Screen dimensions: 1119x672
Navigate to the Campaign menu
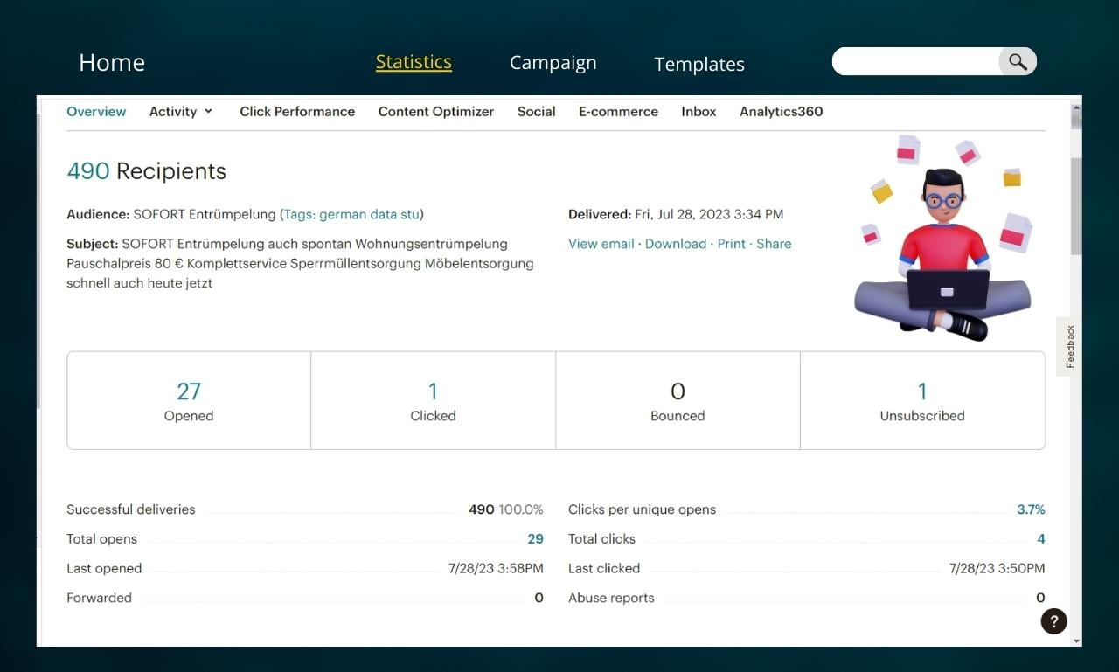pos(553,63)
